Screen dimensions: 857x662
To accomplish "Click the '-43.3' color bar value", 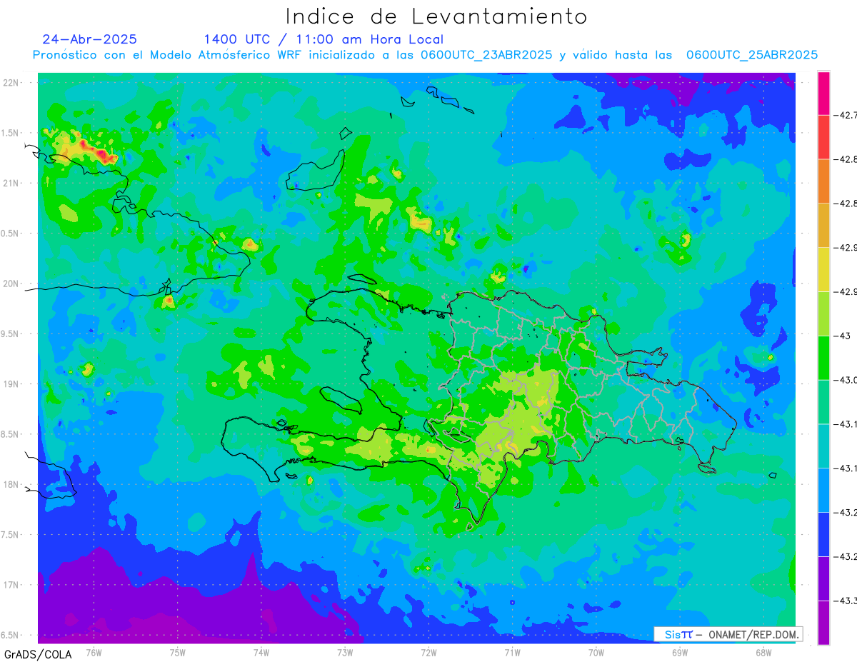I will point(846,601).
